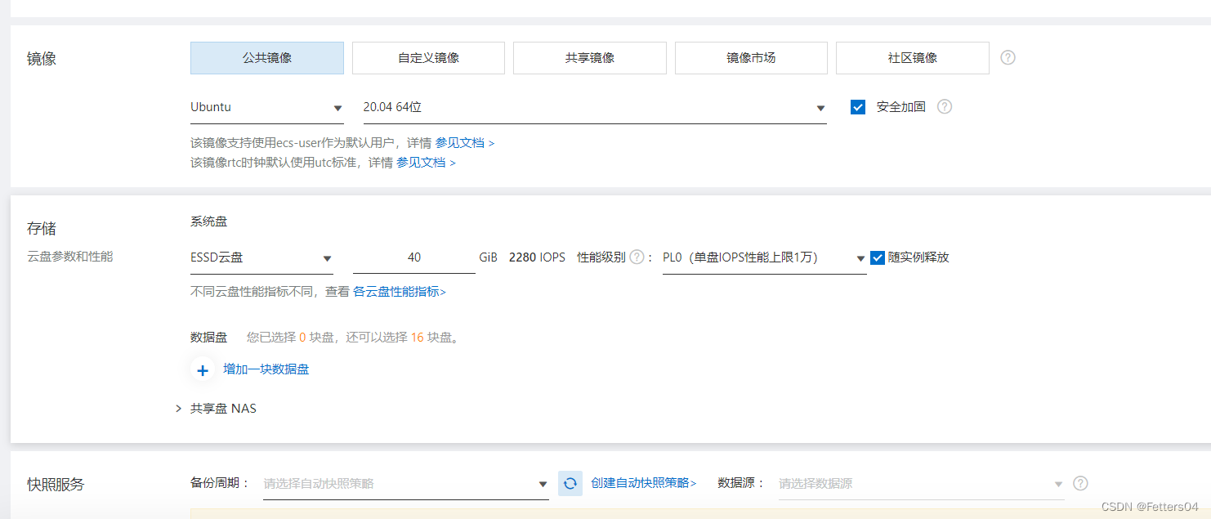Image resolution: width=1211 pixels, height=519 pixels.
Task: Click the 各云盘性能指标 link
Action: (397, 292)
